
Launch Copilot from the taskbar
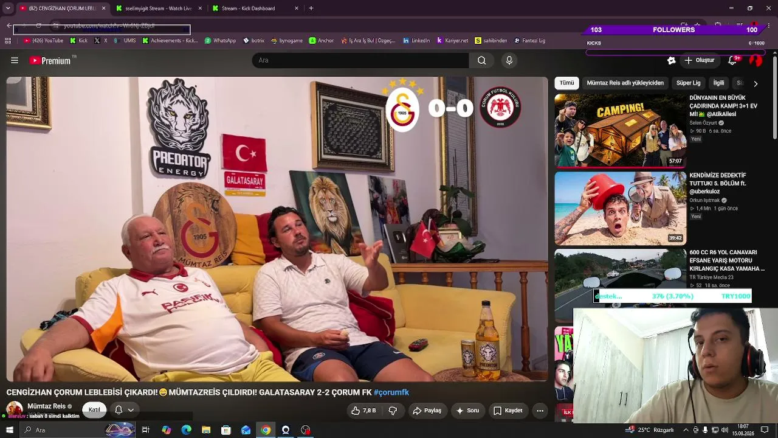167,430
